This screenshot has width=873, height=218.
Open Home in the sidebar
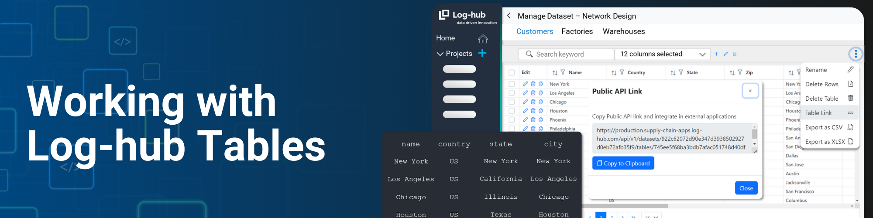[445, 38]
